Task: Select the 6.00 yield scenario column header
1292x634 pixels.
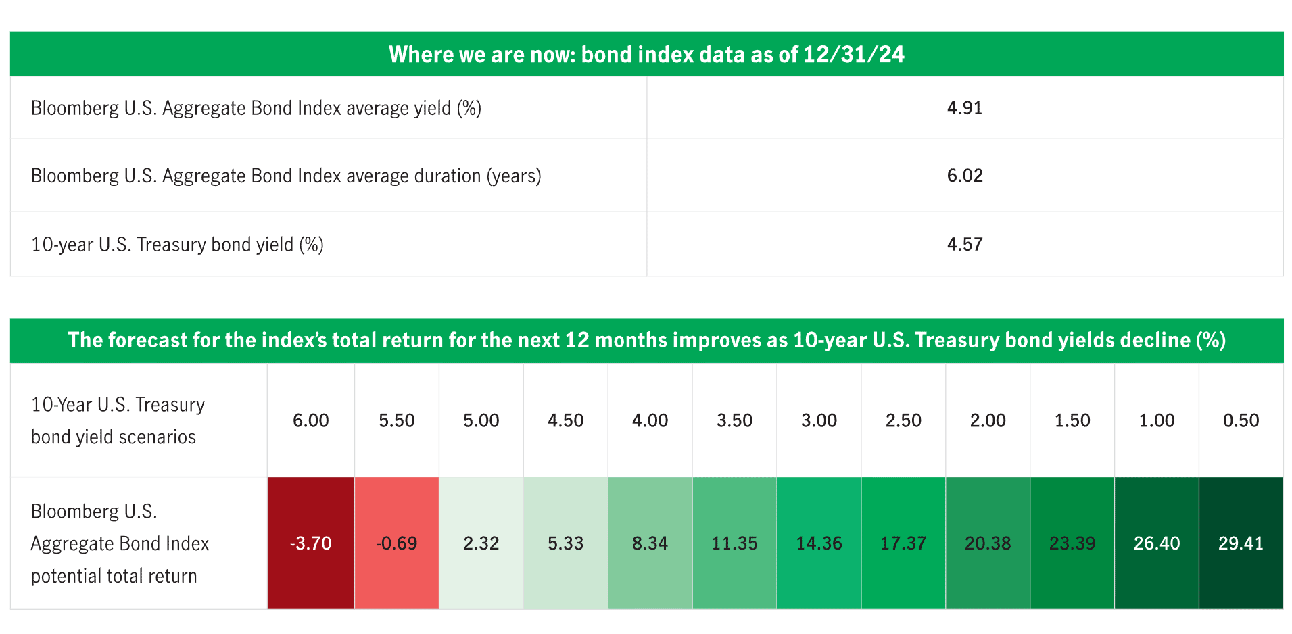Action: point(311,420)
